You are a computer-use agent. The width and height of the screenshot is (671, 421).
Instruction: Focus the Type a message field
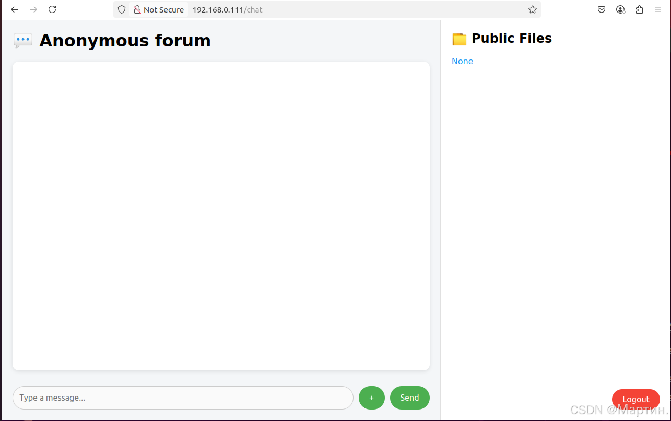pos(183,398)
